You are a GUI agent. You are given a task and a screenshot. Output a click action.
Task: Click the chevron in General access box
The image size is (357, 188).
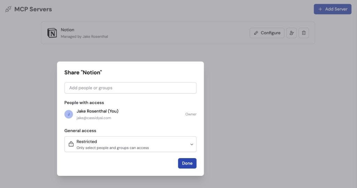[x=192, y=145]
